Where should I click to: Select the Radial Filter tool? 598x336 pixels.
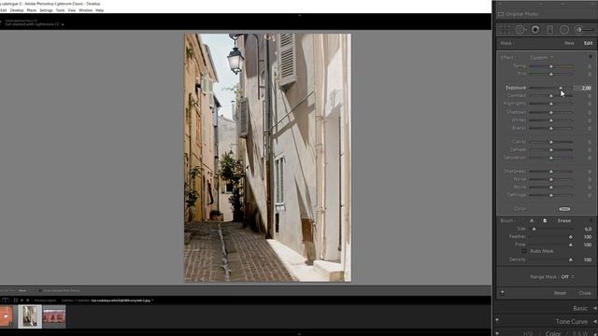(564, 30)
